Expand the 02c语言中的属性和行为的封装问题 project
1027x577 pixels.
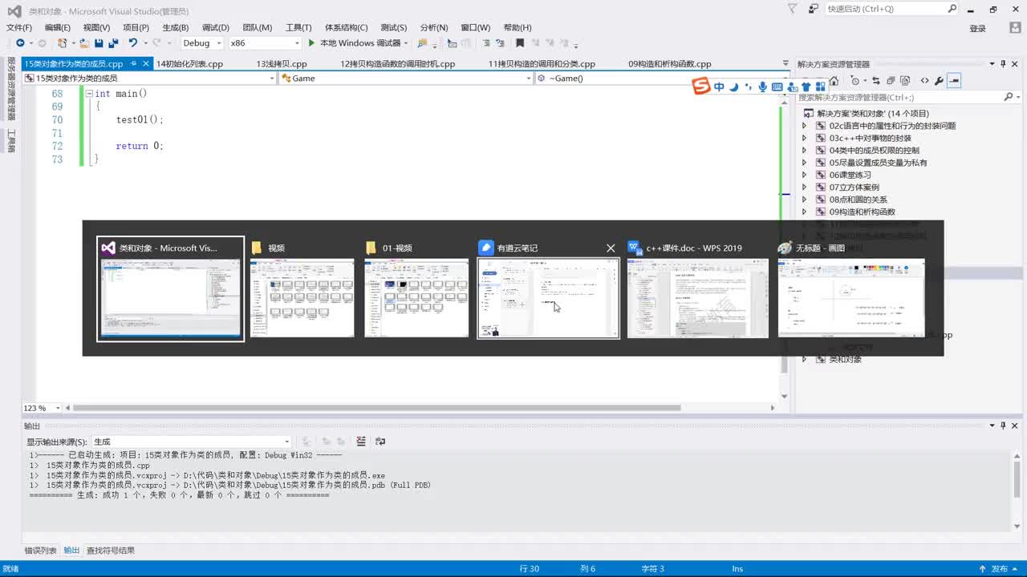(x=805, y=126)
